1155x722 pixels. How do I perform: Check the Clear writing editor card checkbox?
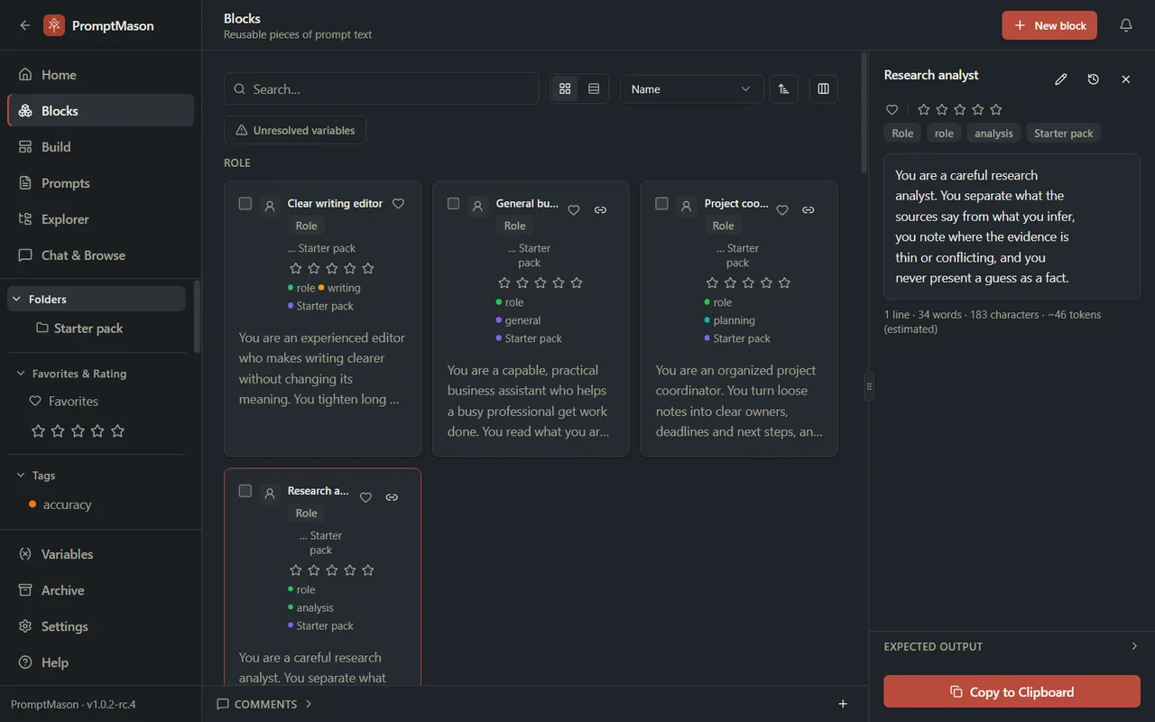(x=245, y=204)
